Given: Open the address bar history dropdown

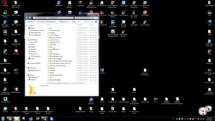Looking at the screenshot, I should 70,18.
